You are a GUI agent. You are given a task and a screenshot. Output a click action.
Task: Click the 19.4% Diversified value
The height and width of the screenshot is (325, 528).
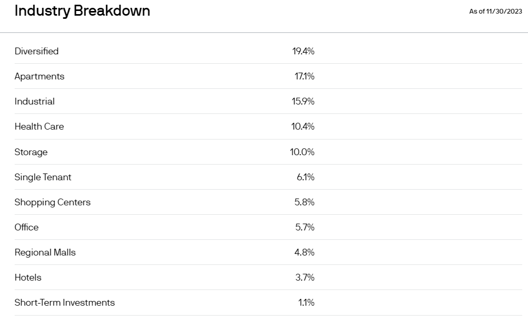(x=303, y=51)
